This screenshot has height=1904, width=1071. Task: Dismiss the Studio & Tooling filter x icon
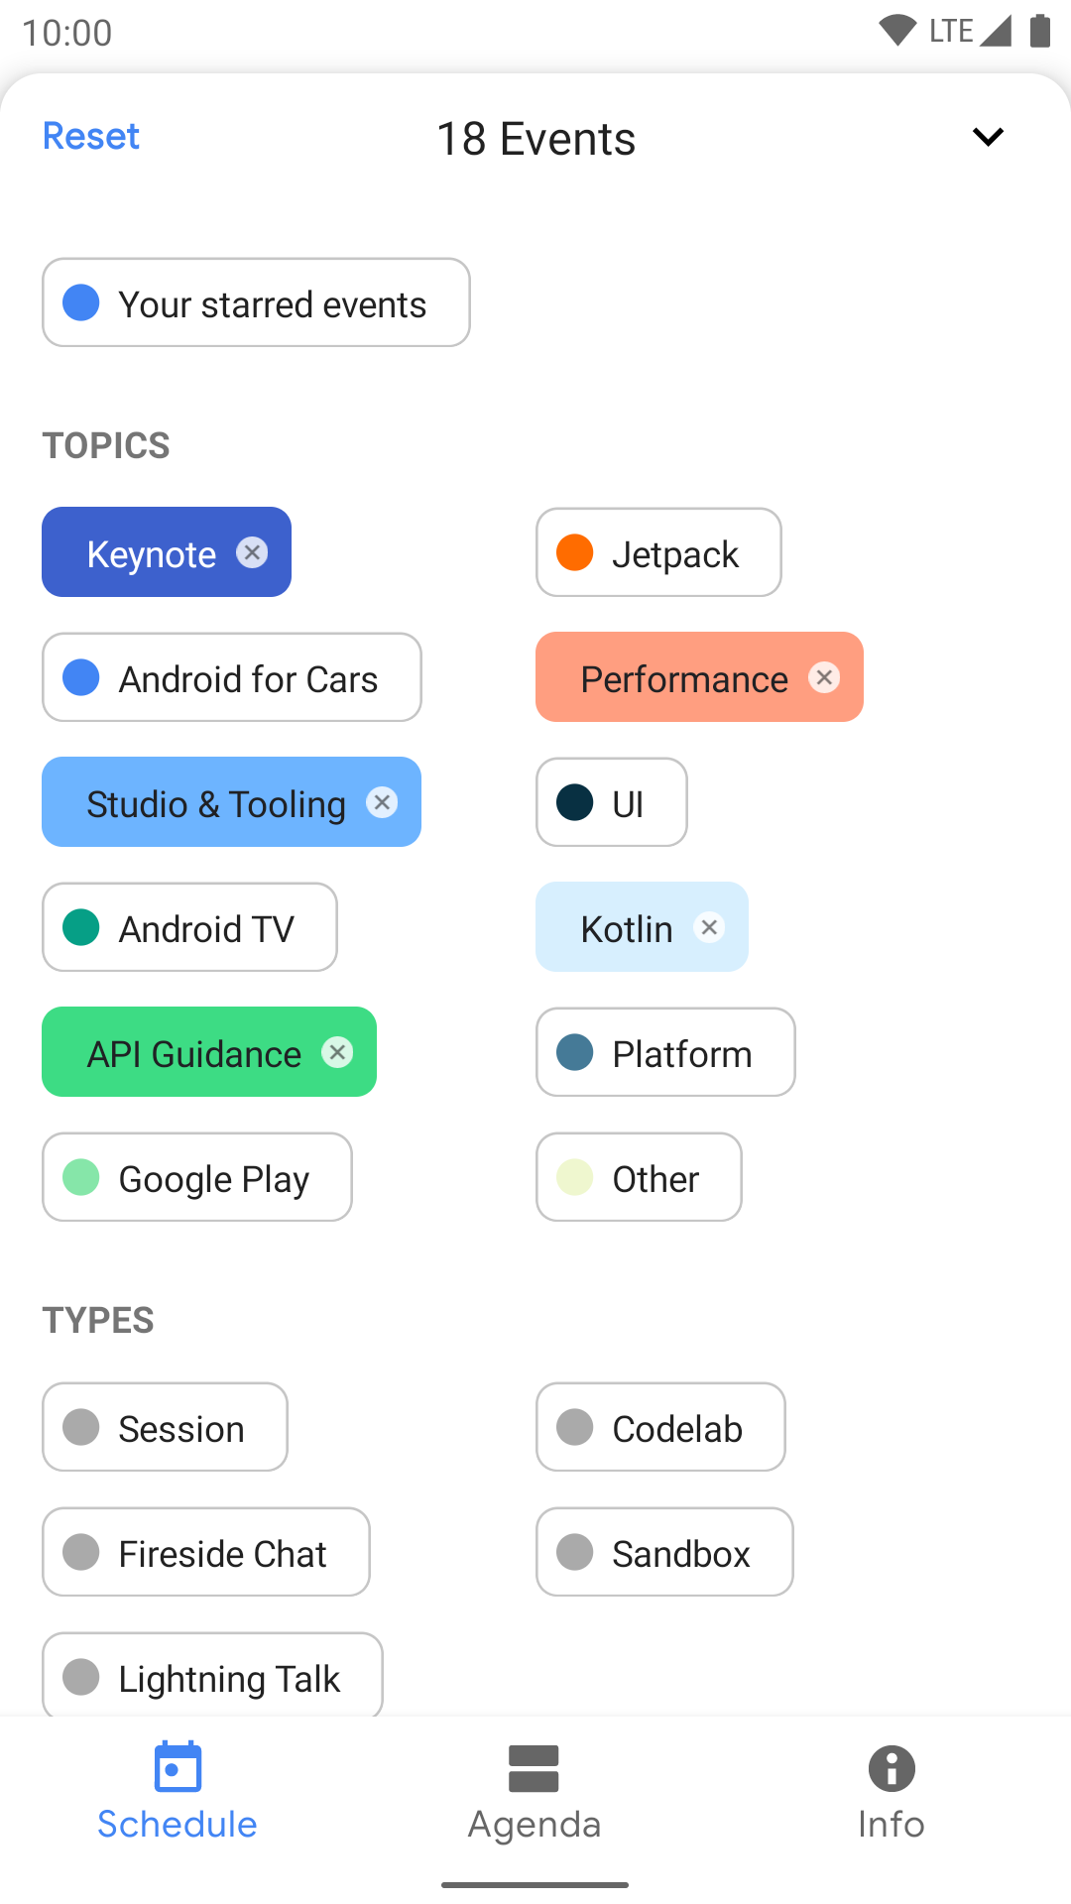[x=382, y=802]
